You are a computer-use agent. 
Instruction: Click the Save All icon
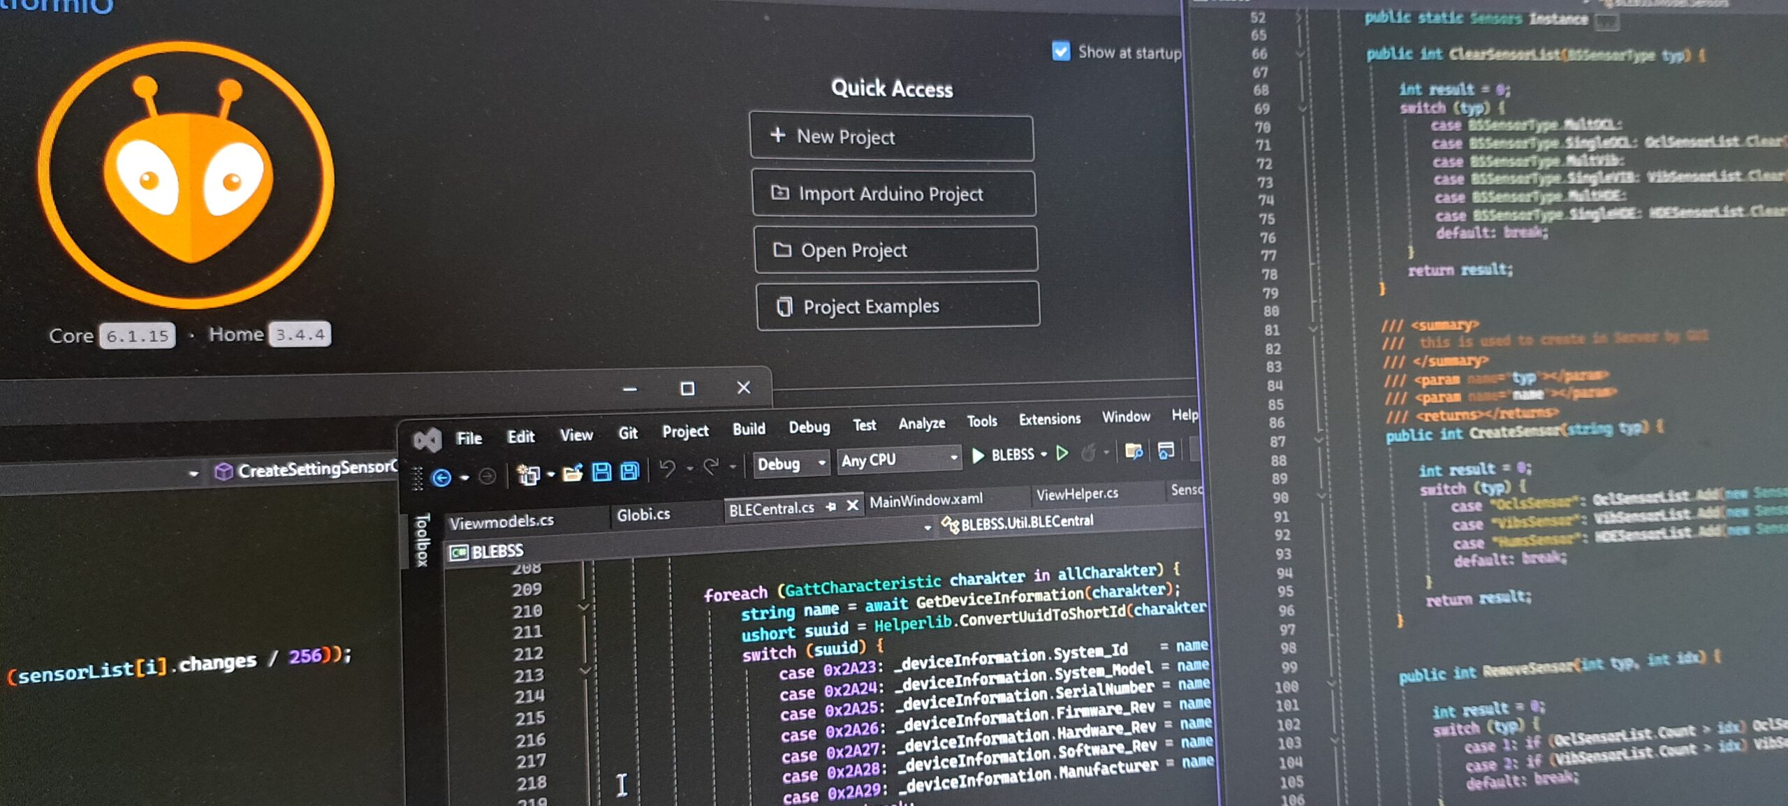[x=629, y=471]
